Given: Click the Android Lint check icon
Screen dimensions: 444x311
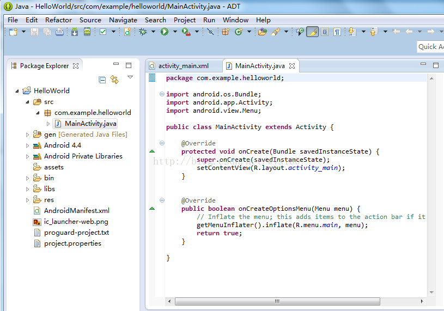Looking at the screenshot, I should pos(103,32).
